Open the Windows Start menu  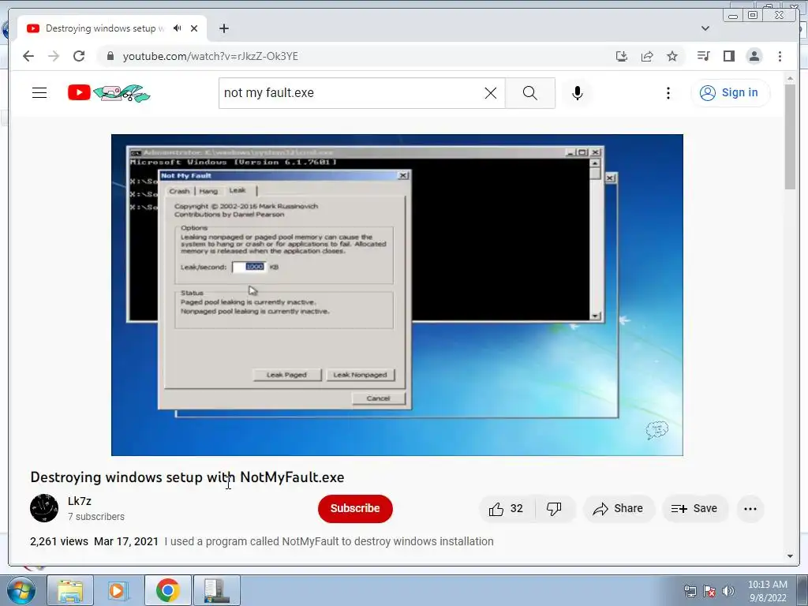tap(21, 590)
